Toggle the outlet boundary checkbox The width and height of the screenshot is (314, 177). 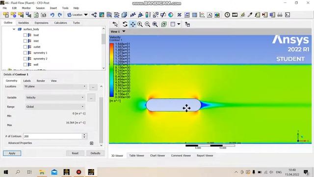pyautogui.click(x=25, y=47)
